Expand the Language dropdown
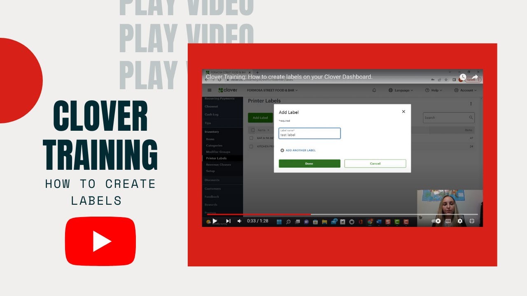 click(x=401, y=90)
